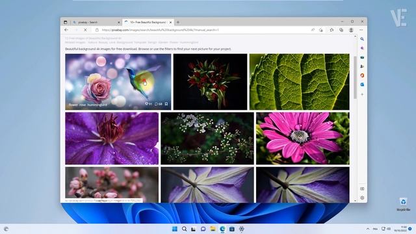Go back to the previous page
416x234 pixels.
pyautogui.click(x=66, y=30)
